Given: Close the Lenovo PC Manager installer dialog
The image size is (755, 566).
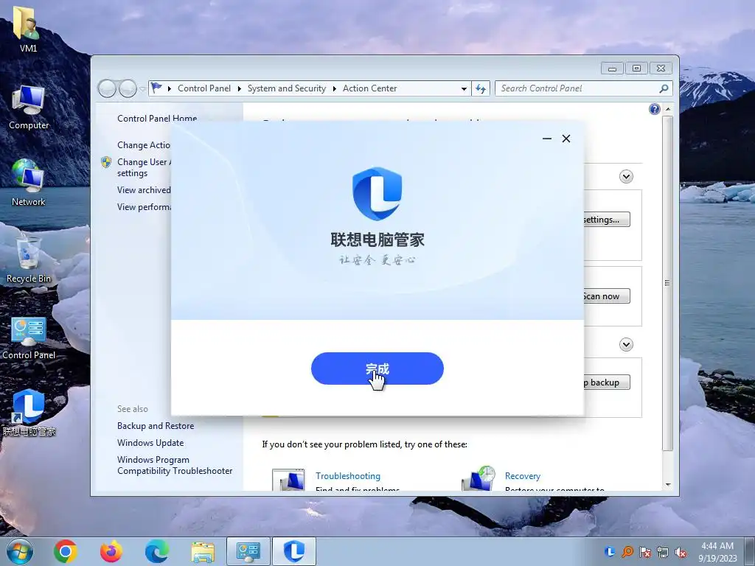Looking at the screenshot, I should point(566,139).
